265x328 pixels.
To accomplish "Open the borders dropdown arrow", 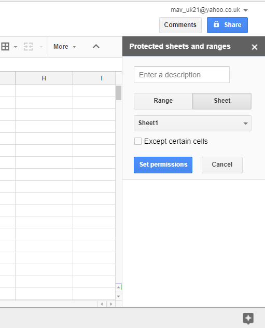I will tap(16, 47).
